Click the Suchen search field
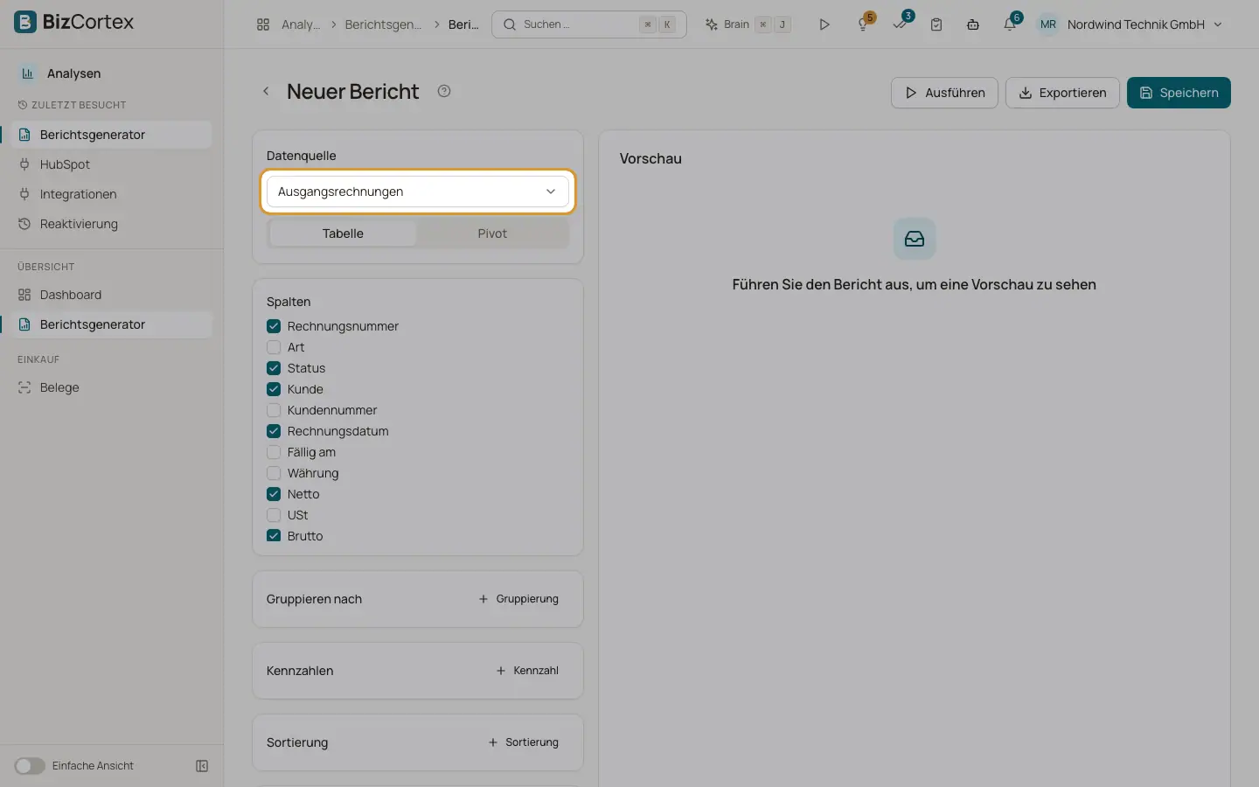 (589, 24)
